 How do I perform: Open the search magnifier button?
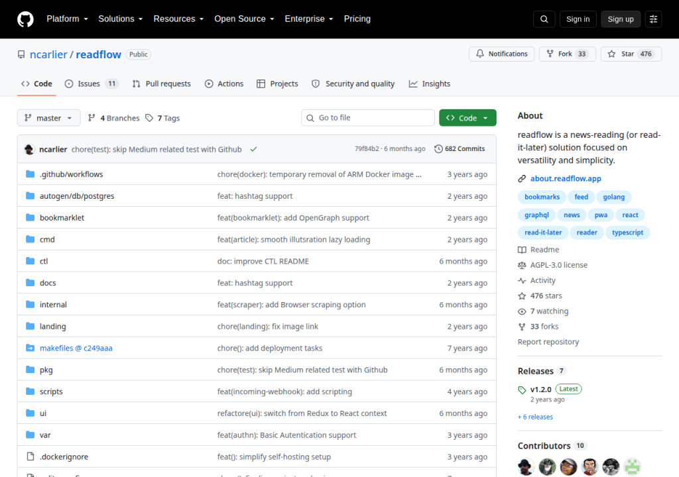click(544, 19)
